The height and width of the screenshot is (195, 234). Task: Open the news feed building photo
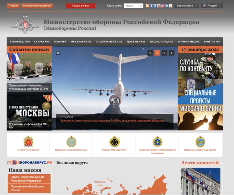[x=201, y=182]
